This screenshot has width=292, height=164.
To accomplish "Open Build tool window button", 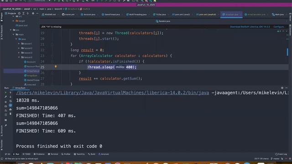I will [x=91, y=154].
